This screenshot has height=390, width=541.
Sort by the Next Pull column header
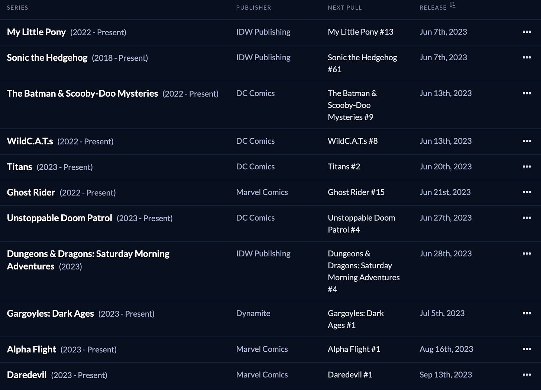(x=344, y=7)
